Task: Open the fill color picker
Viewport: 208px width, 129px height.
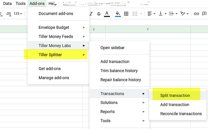Action: 118,14
